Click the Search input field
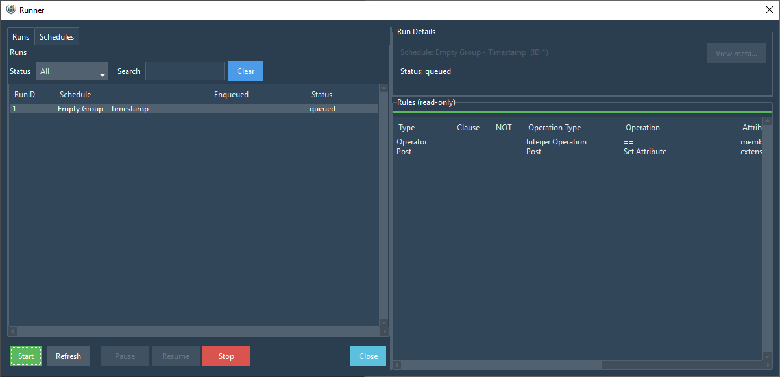 tap(185, 71)
